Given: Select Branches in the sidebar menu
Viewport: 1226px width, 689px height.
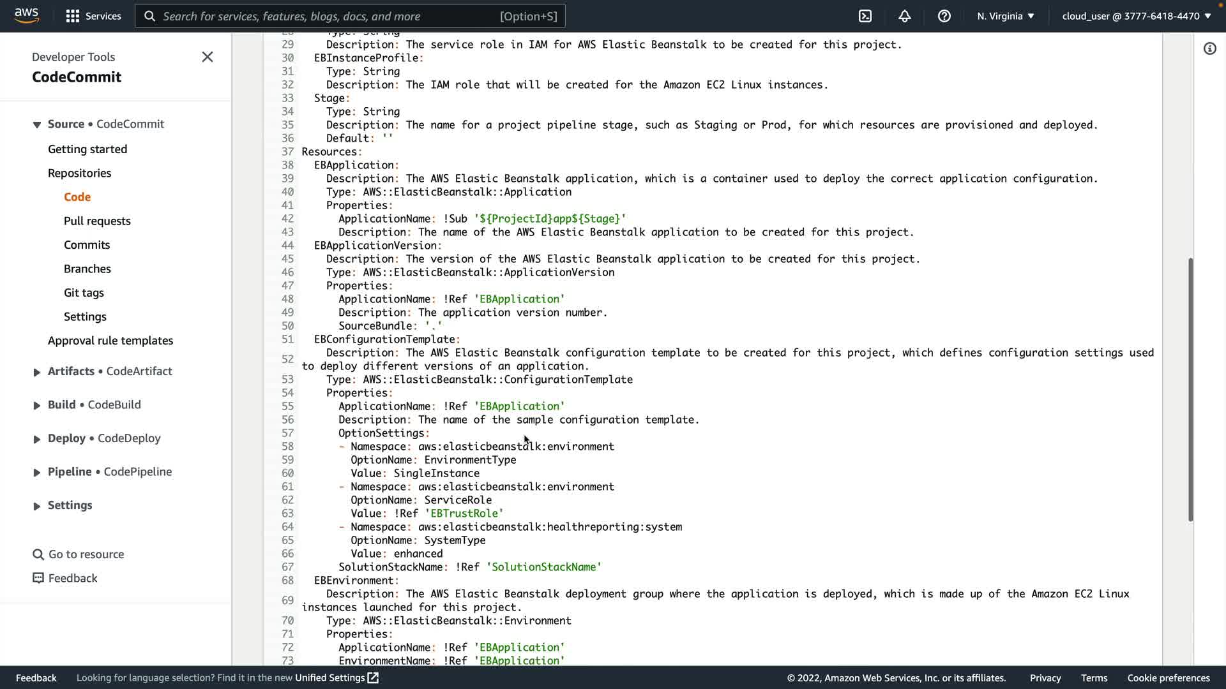Looking at the screenshot, I should [87, 269].
